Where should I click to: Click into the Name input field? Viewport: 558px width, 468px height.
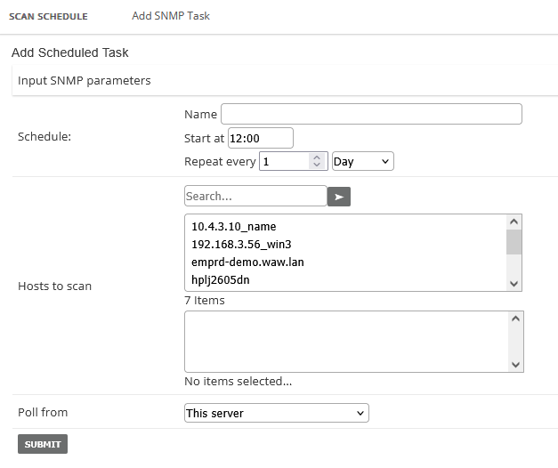point(371,114)
